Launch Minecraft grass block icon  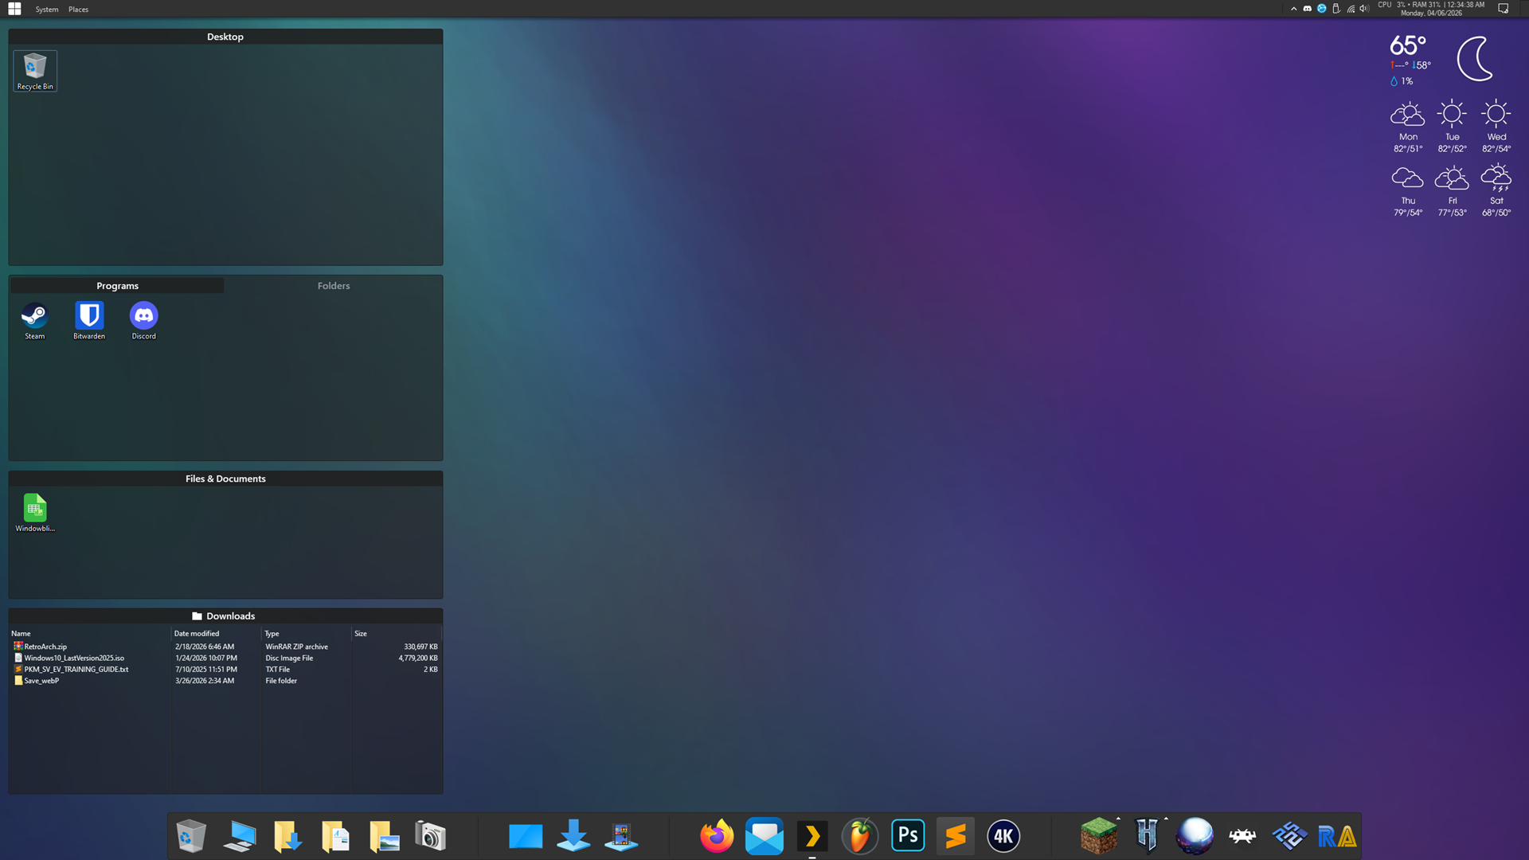1098,836
